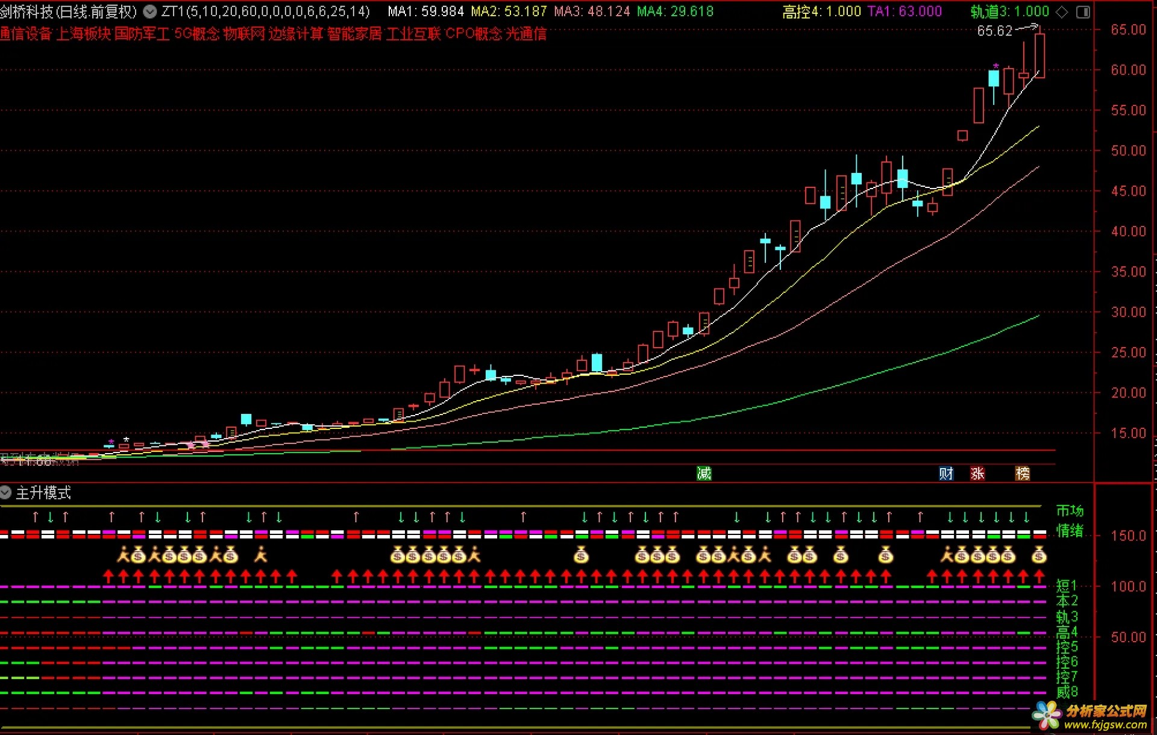Click the blue 财 marker icon
The height and width of the screenshot is (735, 1157).
pyautogui.click(x=946, y=474)
